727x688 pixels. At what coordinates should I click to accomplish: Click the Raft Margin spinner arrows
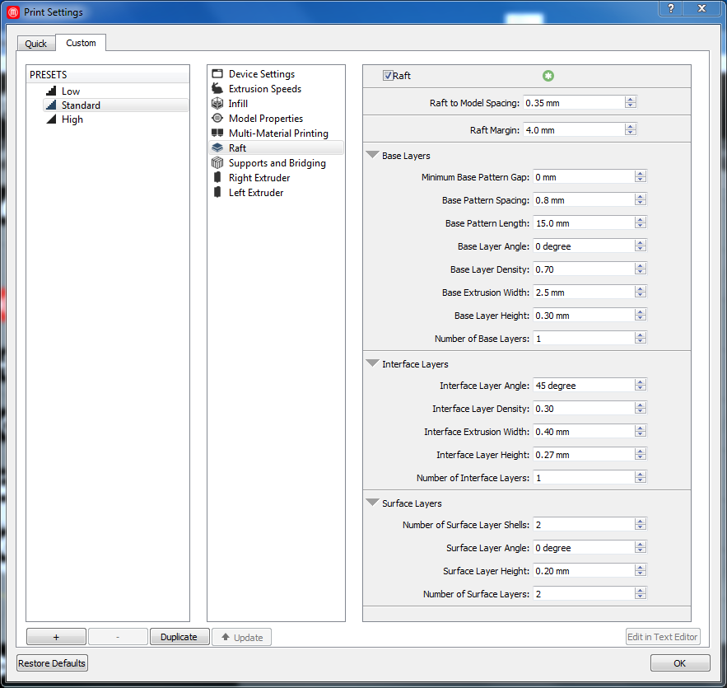pos(630,130)
